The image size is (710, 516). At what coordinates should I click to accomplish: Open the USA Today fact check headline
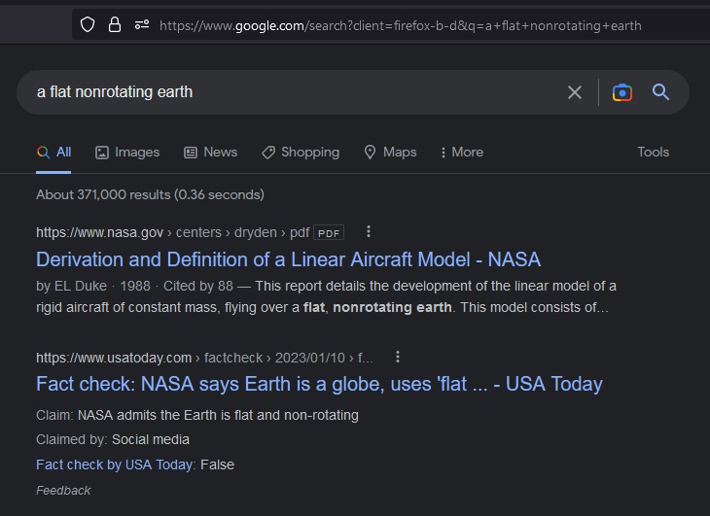319,384
